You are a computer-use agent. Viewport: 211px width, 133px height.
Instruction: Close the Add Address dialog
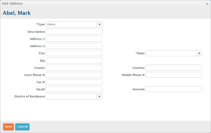[x=207, y=4]
